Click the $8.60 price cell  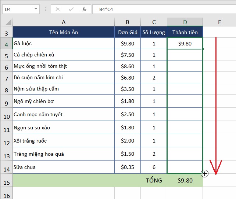[128, 66]
